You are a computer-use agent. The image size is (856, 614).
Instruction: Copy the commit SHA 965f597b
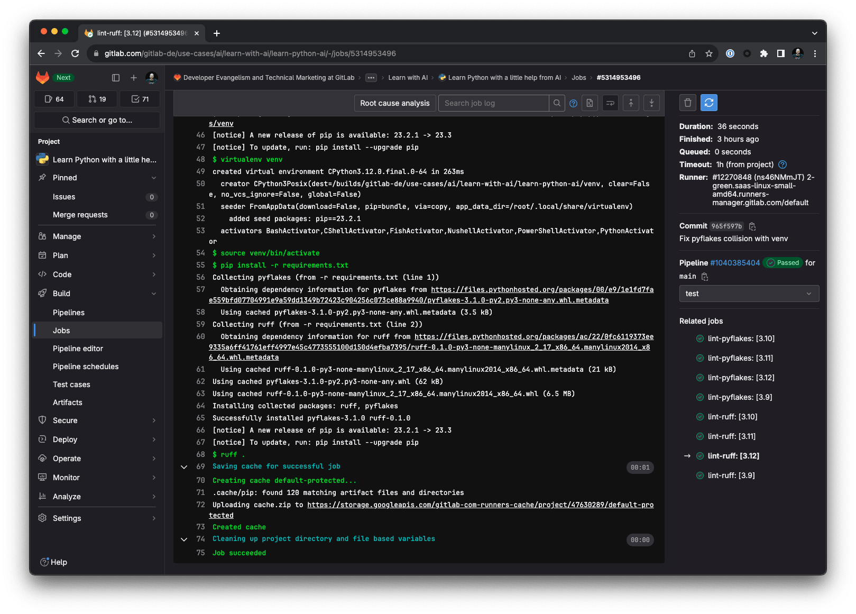(752, 226)
